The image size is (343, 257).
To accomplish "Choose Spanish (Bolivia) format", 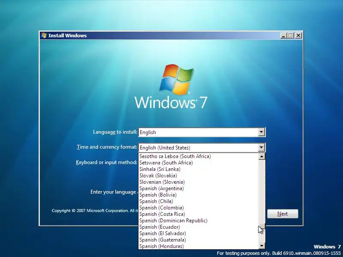I will click(199, 195).
